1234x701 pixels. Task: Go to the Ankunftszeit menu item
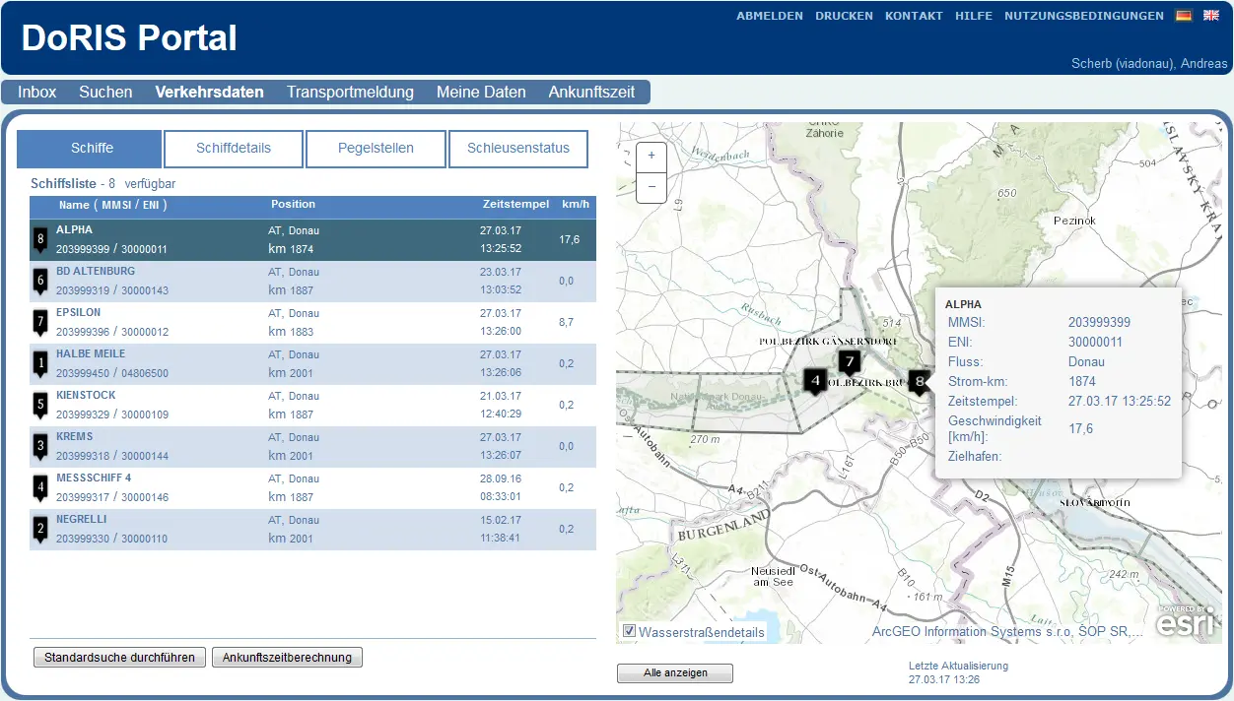point(591,93)
